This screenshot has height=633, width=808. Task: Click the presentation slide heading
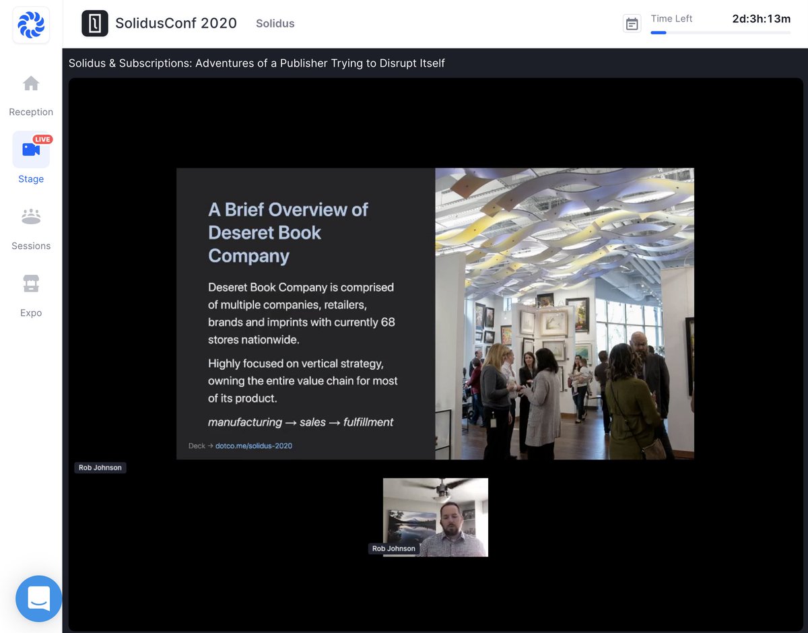pyautogui.click(x=288, y=232)
